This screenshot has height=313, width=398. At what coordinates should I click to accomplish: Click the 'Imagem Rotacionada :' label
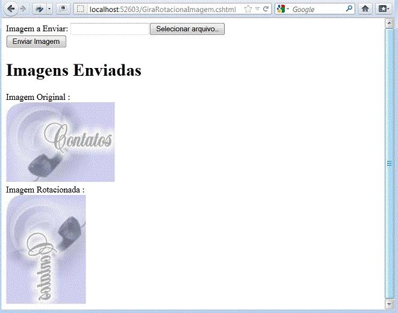[x=45, y=190]
